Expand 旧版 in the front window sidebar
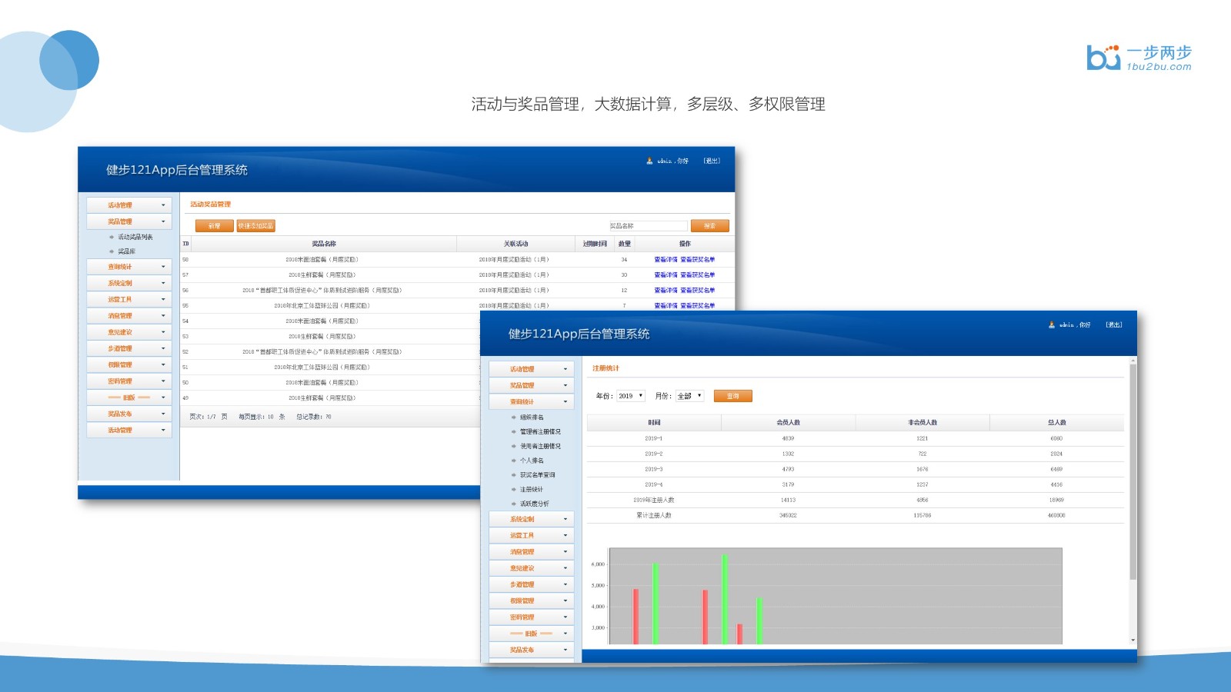1231x692 pixels. coord(532,634)
